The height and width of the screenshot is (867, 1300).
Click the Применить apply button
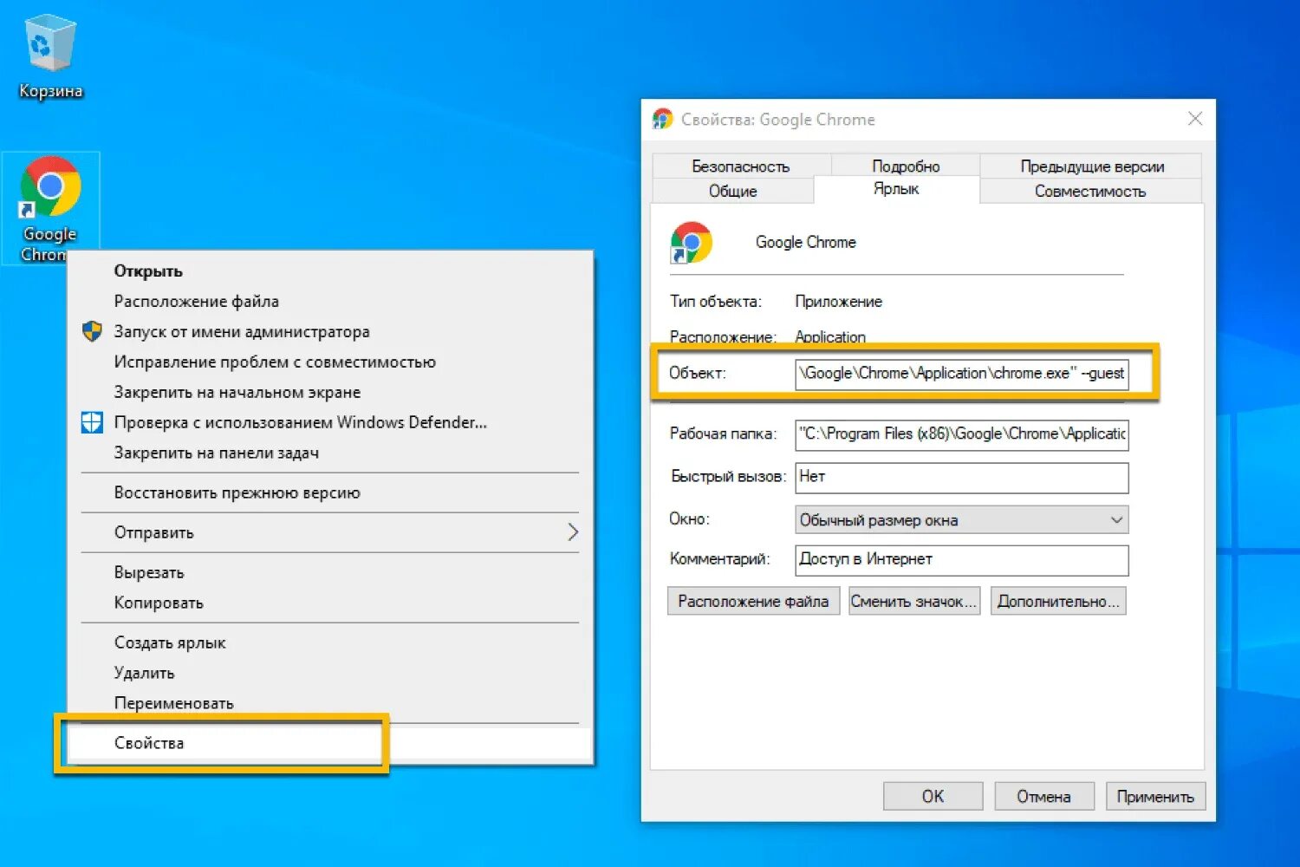(1155, 796)
